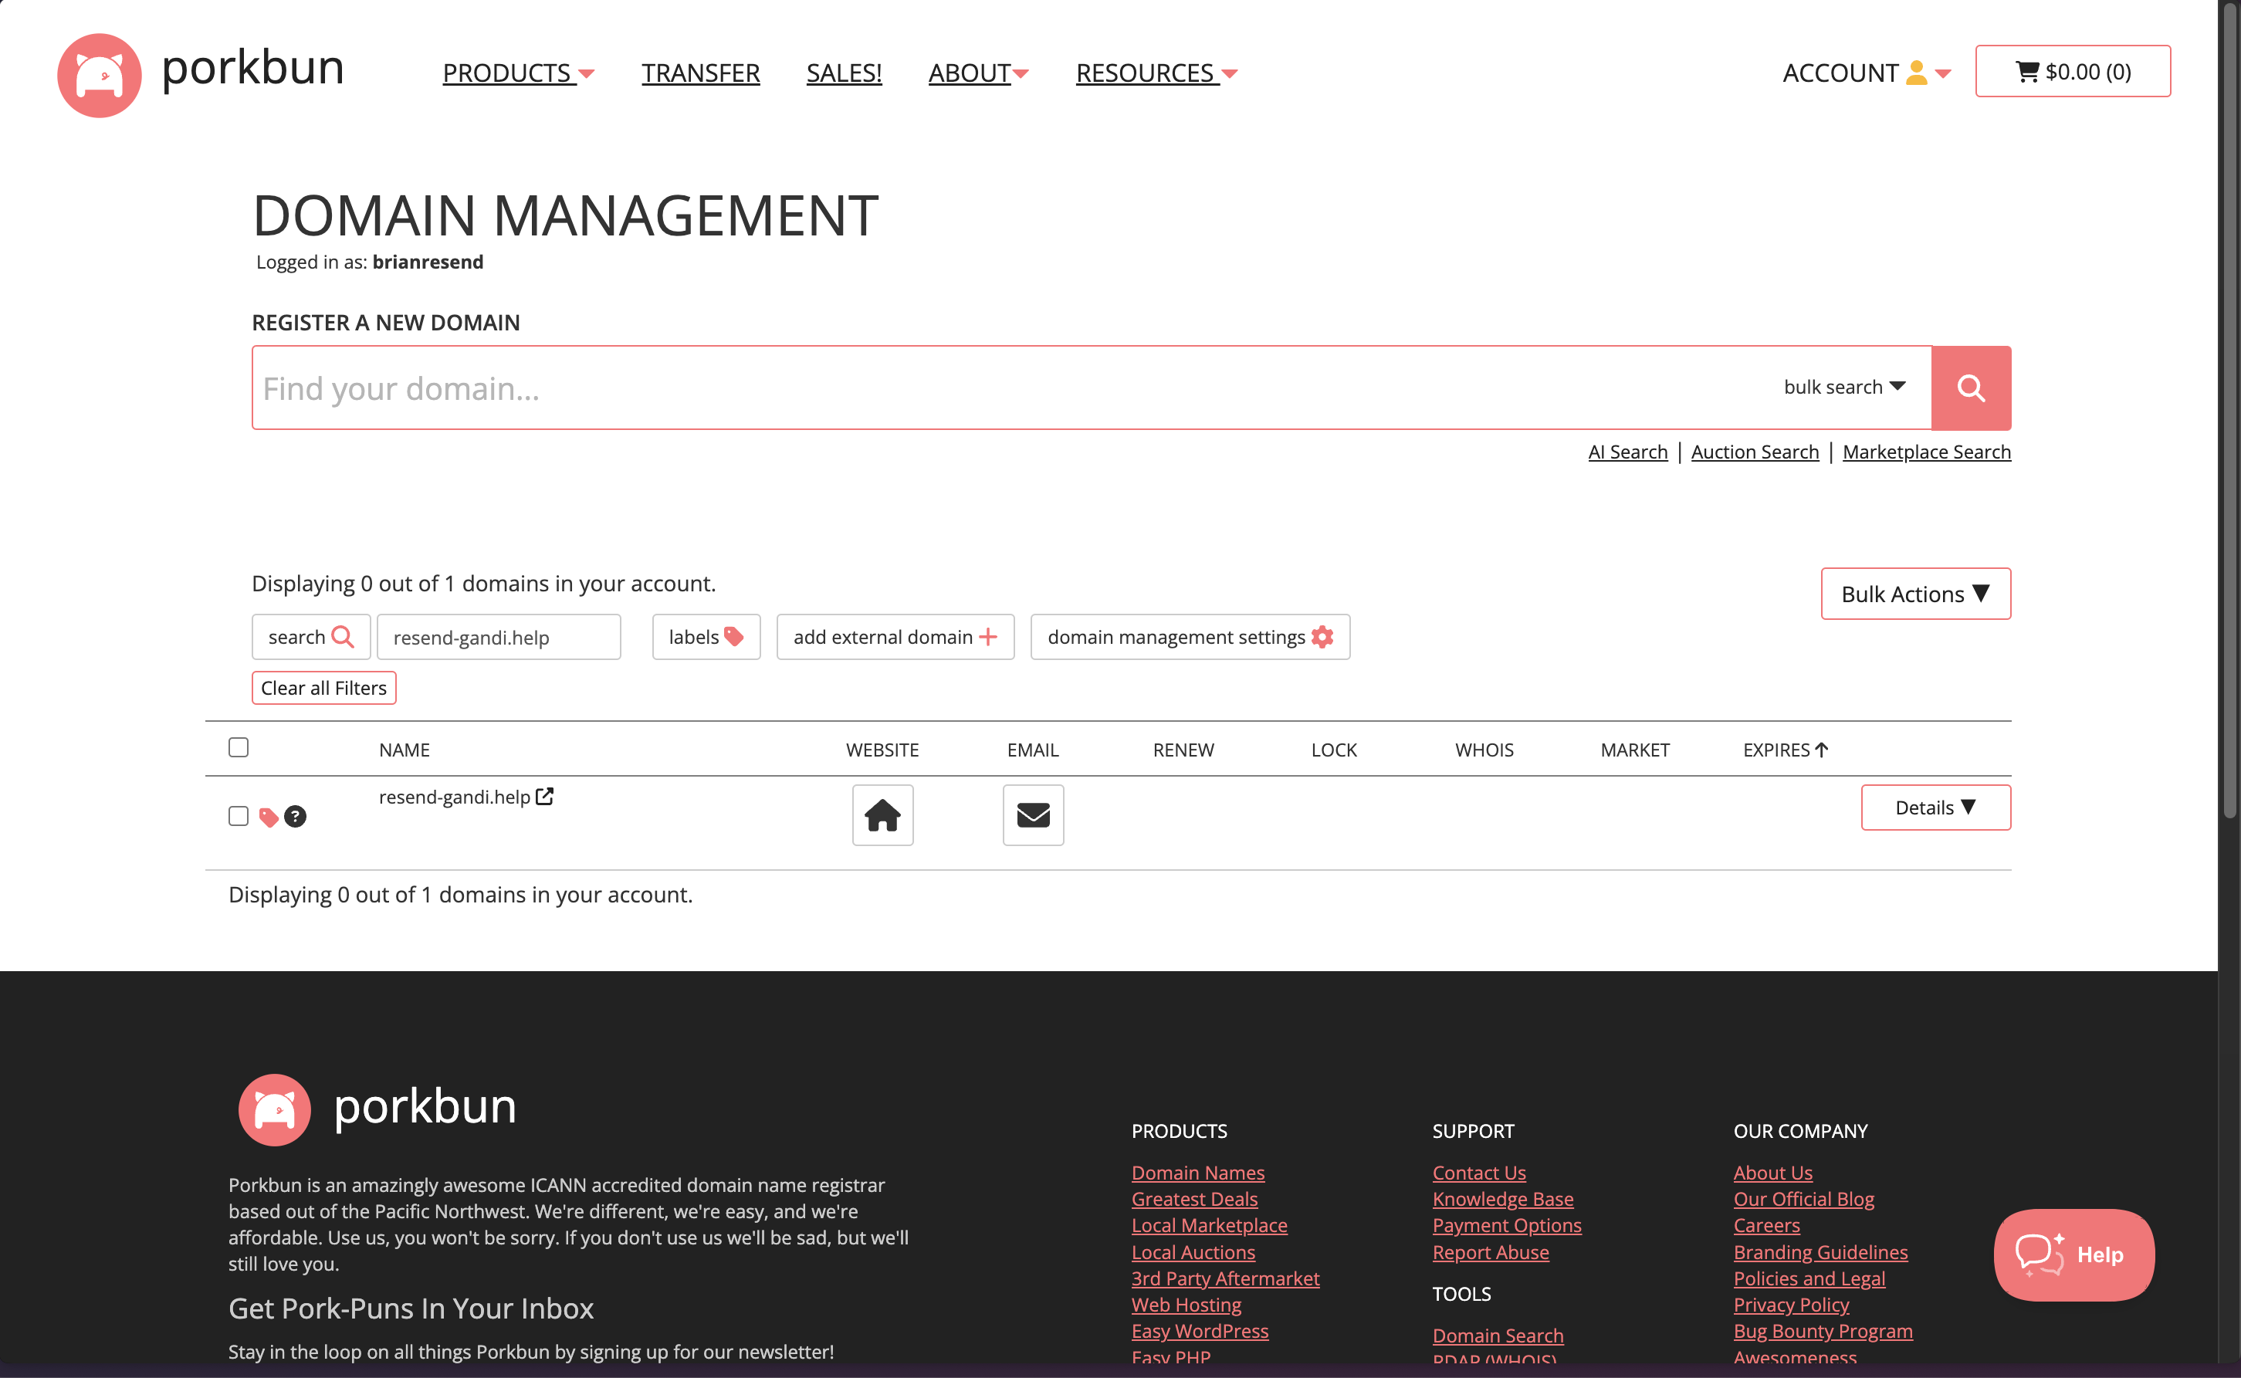The width and height of the screenshot is (2241, 1378).
Task: Open footer About Us link
Action: pyautogui.click(x=1772, y=1173)
